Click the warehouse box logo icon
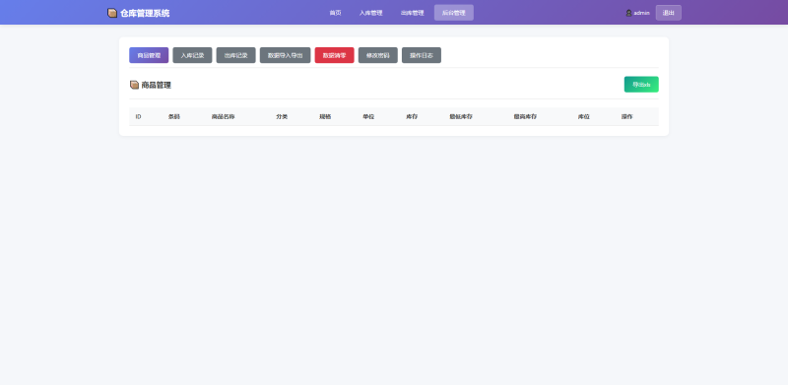This screenshot has width=788, height=385. [112, 13]
